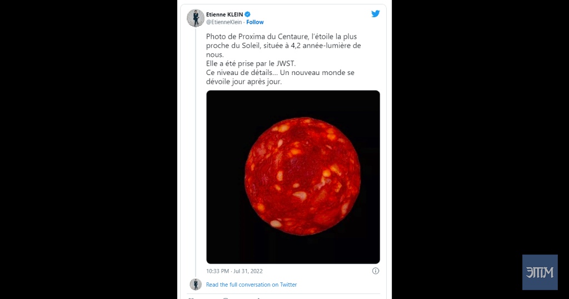Image resolution: width=569 pixels, height=299 pixels.
Task: Follow Etienne KLEIN
Action: click(x=254, y=22)
